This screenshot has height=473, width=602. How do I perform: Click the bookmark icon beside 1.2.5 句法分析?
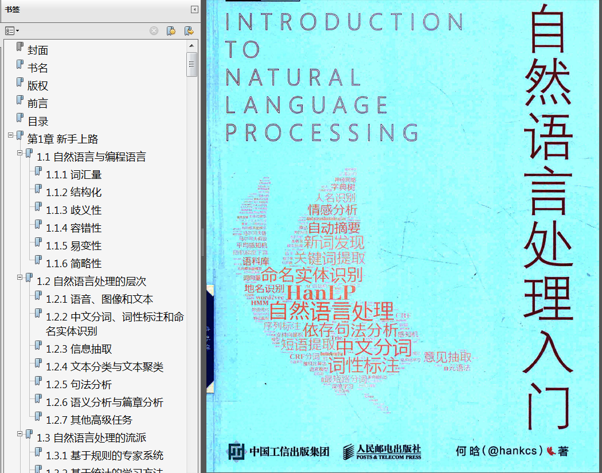[38, 381]
